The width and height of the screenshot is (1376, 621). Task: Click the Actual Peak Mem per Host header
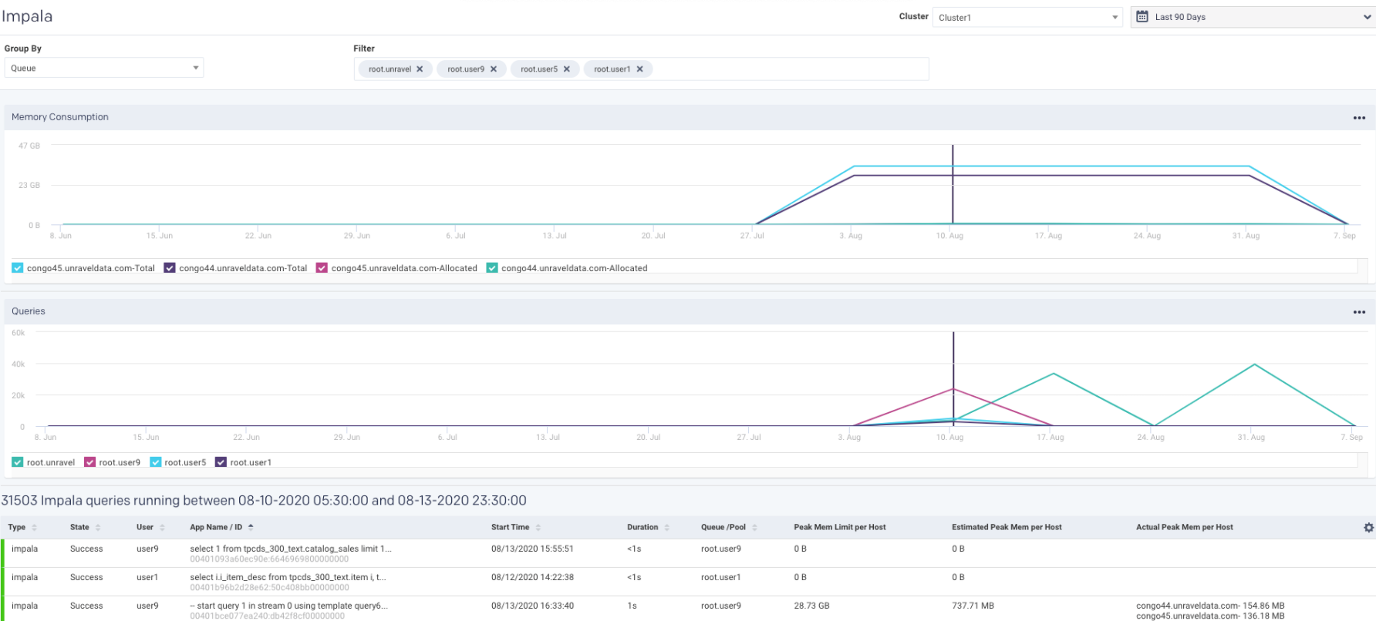pos(1184,527)
